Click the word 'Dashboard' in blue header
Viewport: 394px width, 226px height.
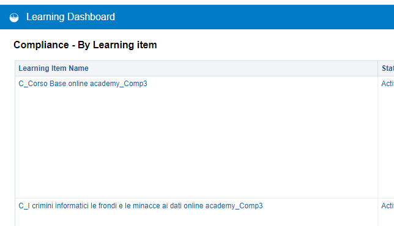(91, 17)
